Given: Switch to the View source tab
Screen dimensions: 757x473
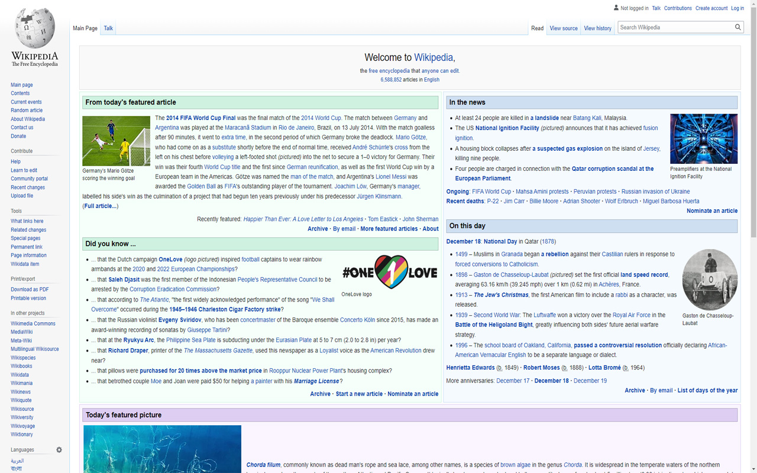Looking at the screenshot, I should [563, 28].
